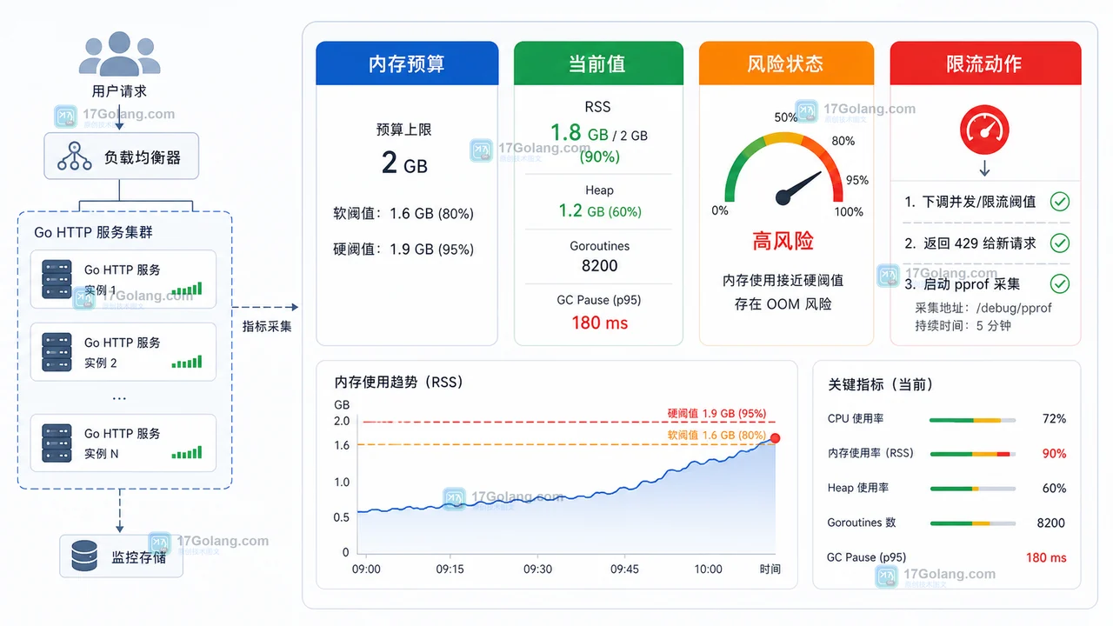The width and height of the screenshot is (1113, 626).
Task: Click the 监控存储 database icon
Action: [84, 556]
